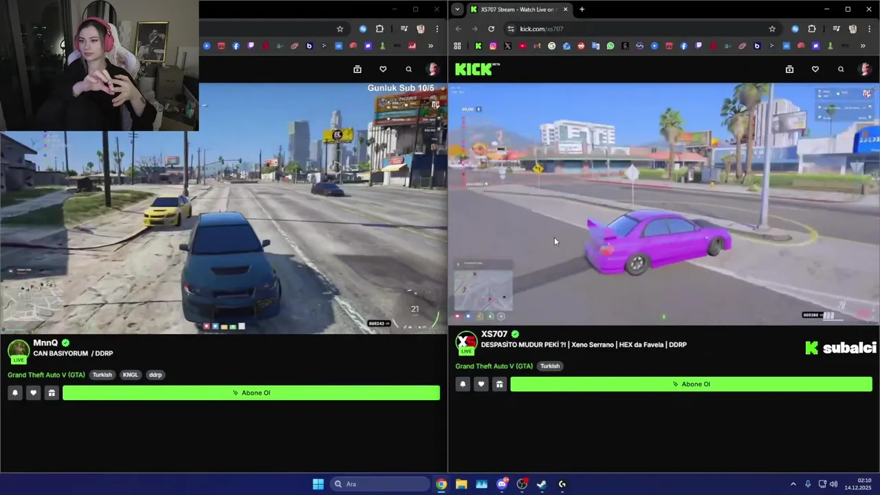Open Steam from the taskbar
This screenshot has width=880, height=495.
click(542, 484)
